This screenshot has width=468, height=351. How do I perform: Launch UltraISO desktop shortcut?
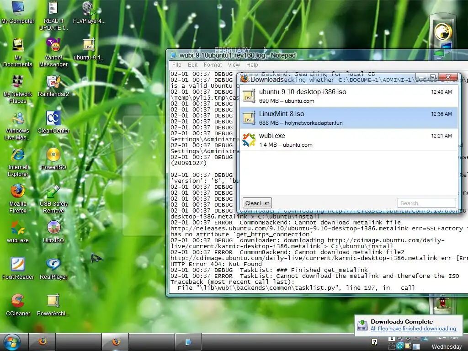coord(53,232)
